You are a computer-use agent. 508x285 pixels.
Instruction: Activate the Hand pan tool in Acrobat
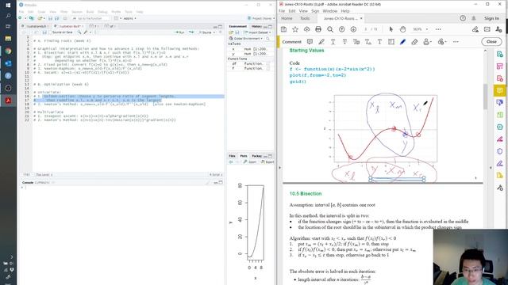(402, 29)
